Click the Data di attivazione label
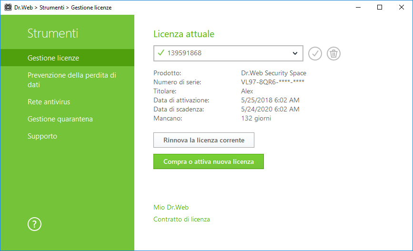This screenshot has height=251, width=413. click(181, 100)
